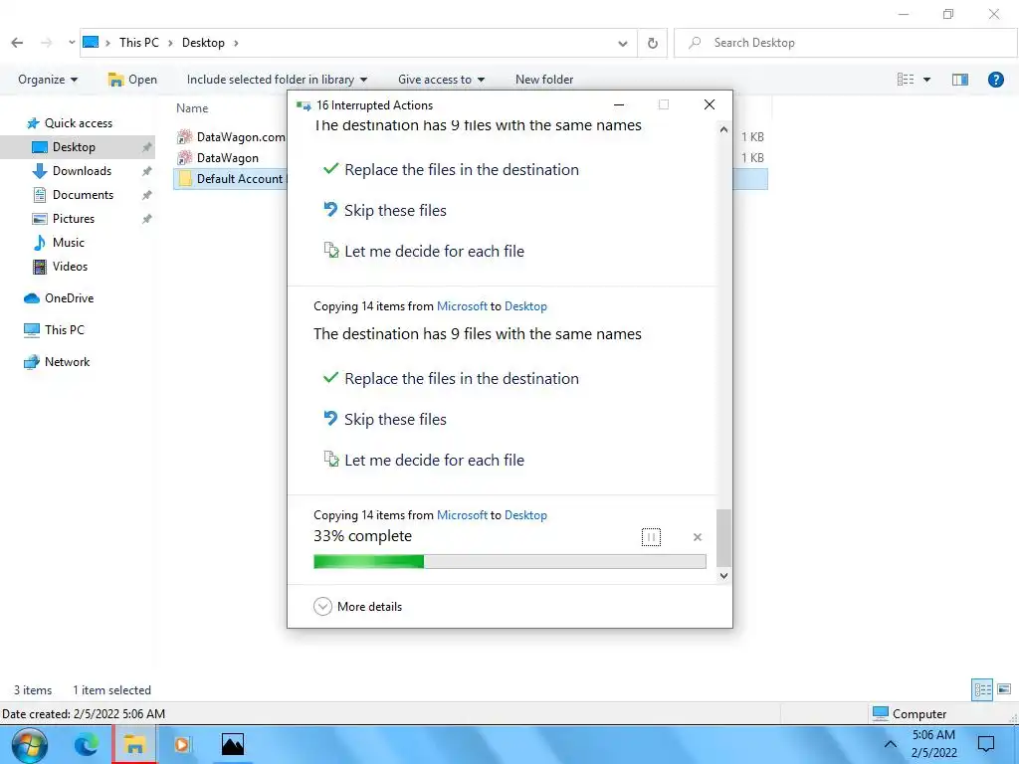Sort files by the Name column header
The width and height of the screenshot is (1019, 764).
click(x=192, y=108)
